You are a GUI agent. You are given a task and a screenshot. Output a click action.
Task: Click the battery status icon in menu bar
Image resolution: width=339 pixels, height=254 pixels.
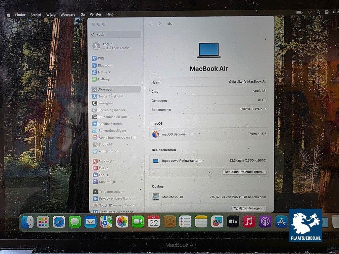(299, 12)
